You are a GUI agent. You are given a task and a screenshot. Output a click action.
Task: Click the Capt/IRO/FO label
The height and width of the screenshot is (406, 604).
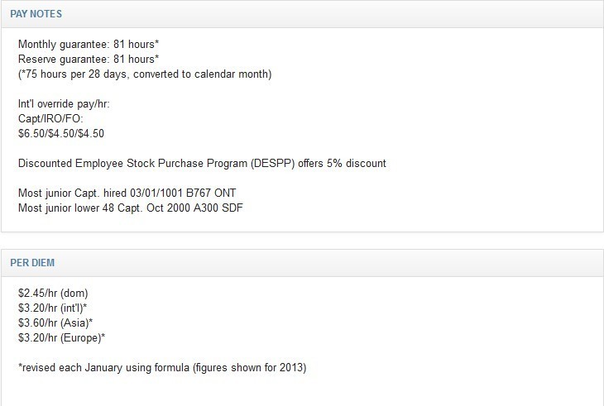[x=50, y=118]
